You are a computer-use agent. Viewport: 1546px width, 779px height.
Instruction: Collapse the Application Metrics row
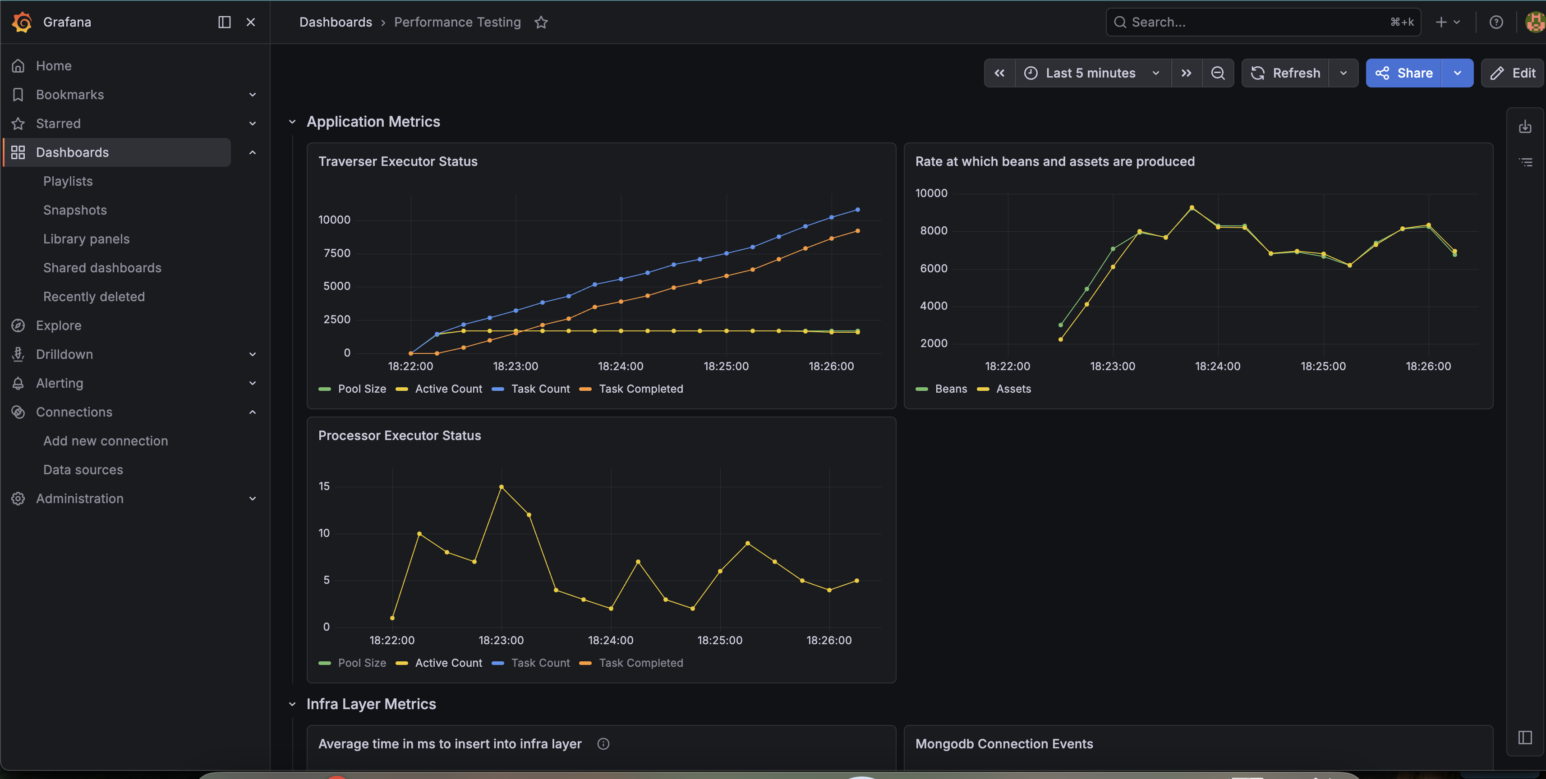pyautogui.click(x=292, y=122)
